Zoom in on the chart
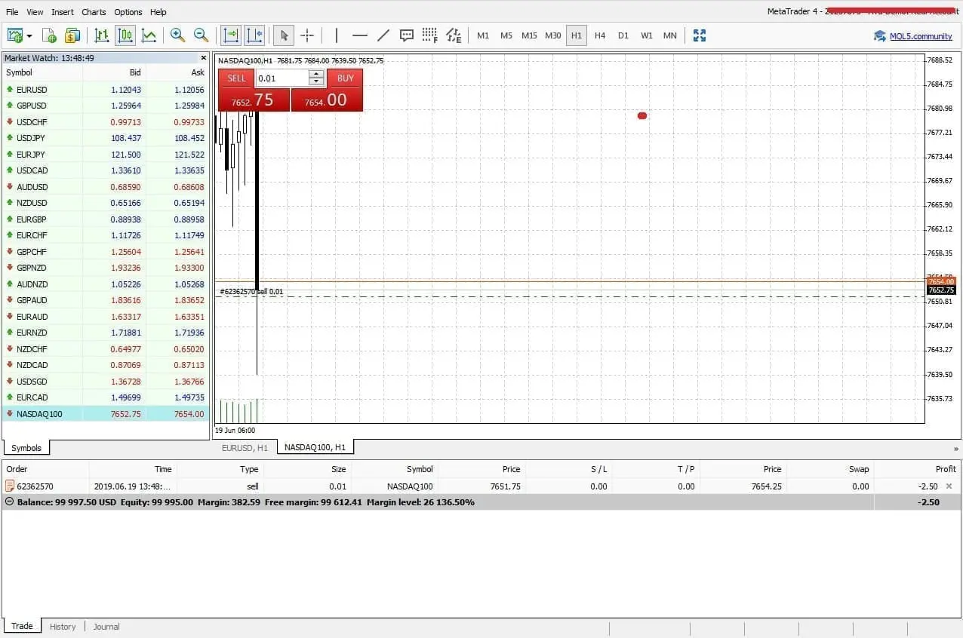 [178, 35]
